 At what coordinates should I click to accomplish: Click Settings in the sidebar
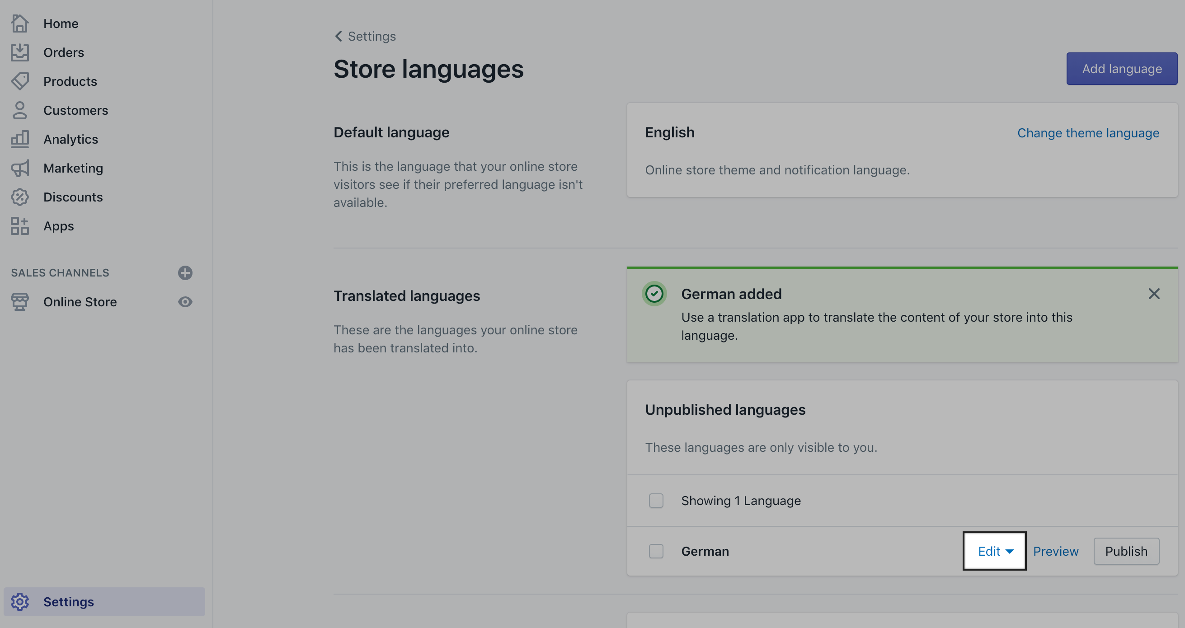(69, 601)
